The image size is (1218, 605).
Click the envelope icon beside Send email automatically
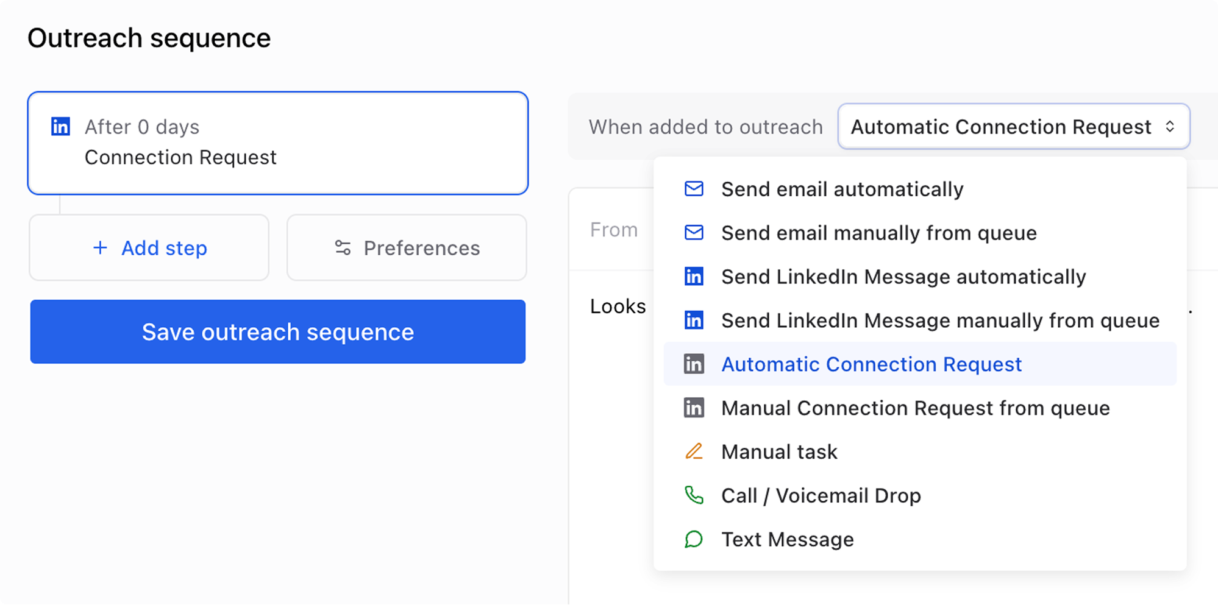[x=694, y=189]
